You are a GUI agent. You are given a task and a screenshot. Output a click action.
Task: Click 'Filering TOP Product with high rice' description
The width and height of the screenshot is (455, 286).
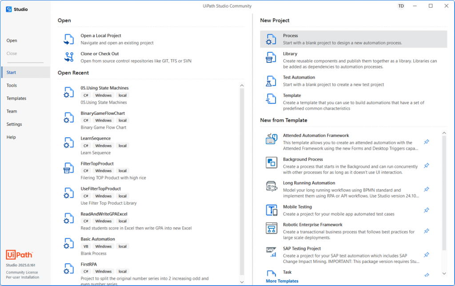point(113,178)
